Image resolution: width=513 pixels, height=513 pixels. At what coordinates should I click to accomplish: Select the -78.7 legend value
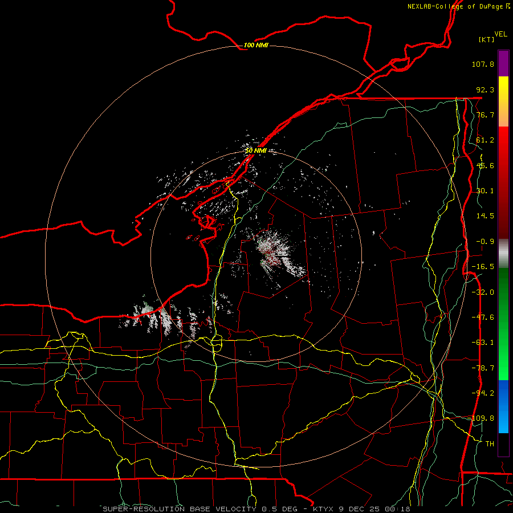point(483,368)
